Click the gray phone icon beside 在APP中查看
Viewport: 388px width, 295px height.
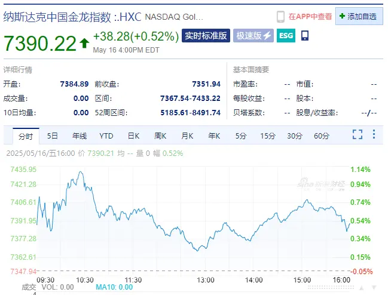pyautogui.click(x=281, y=17)
